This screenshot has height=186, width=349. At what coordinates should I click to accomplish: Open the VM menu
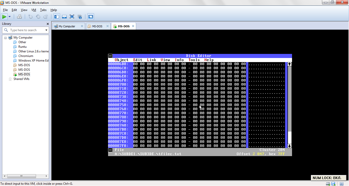point(34,10)
